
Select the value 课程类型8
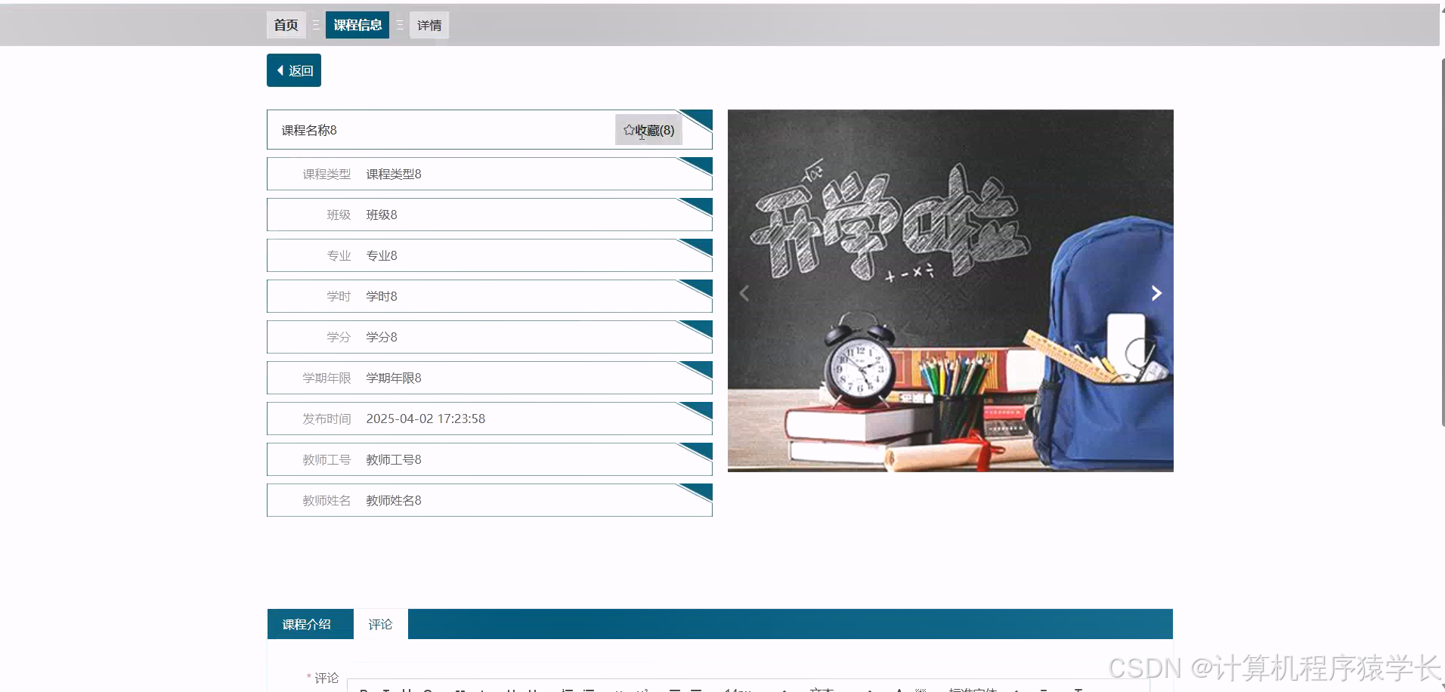(394, 174)
